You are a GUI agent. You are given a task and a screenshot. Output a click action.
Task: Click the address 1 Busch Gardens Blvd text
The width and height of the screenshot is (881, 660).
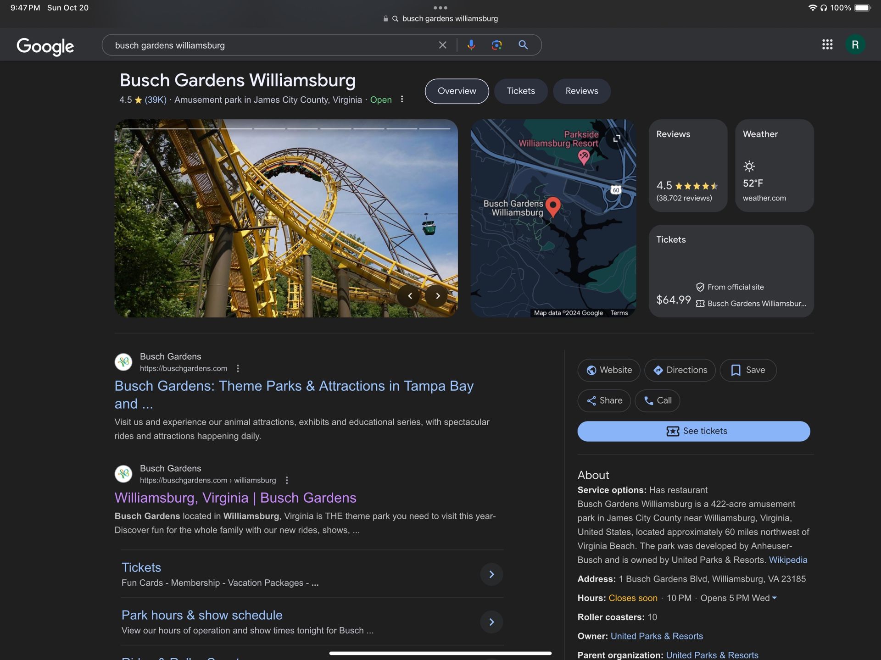(x=712, y=579)
